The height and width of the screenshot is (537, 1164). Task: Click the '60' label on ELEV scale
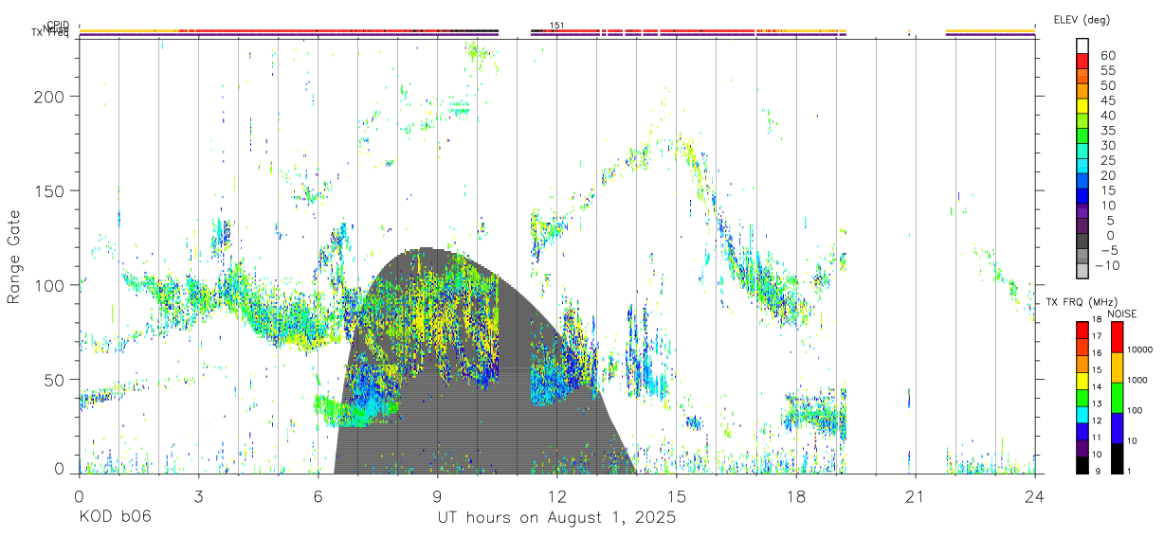1107,55
